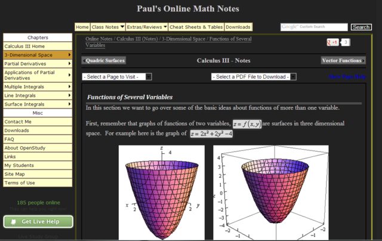Click the '185 people online' text

click(x=38, y=203)
